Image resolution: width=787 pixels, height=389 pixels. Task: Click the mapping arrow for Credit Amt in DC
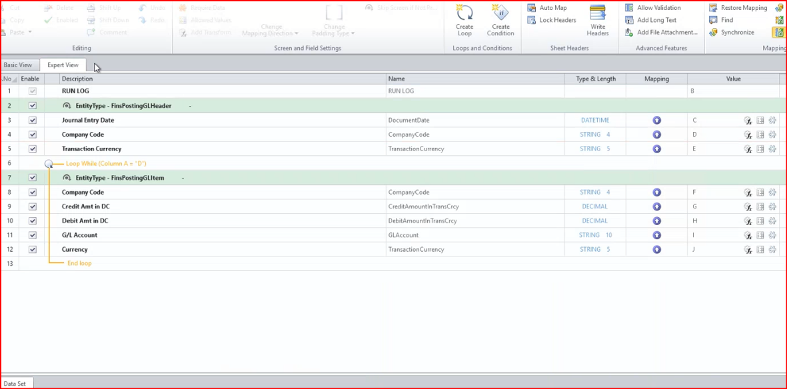pyautogui.click(x=656, y=206)
